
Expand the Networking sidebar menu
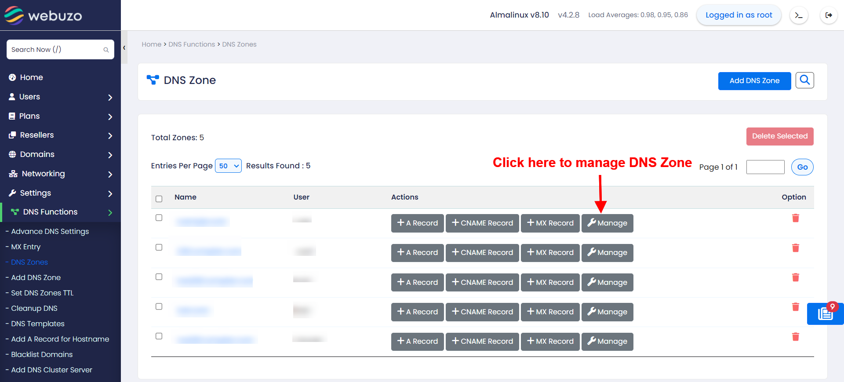[60, 174]
